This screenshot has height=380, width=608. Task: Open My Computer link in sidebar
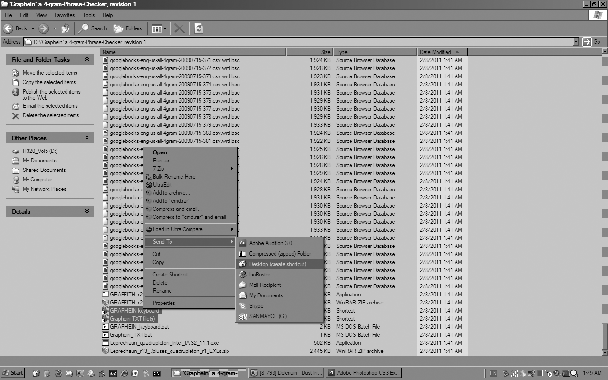click(x=38, y=180)
